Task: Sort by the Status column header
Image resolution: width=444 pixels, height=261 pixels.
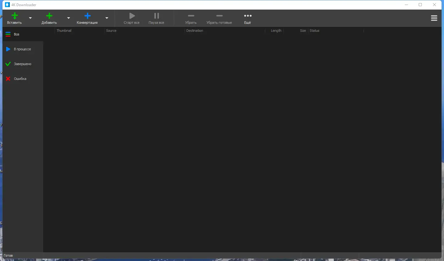Action: (x=336, y=31)
